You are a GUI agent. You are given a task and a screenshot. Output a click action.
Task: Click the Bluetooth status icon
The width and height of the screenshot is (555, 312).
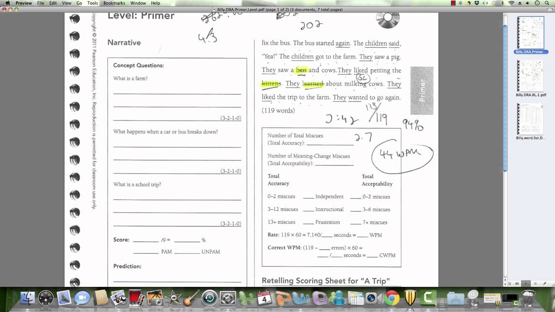coord(503,3)
